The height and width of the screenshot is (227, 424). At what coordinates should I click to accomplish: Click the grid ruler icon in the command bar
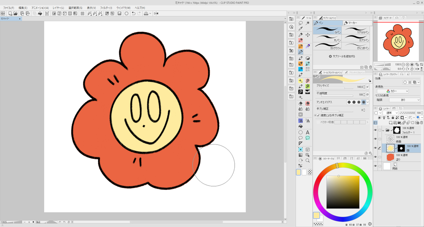[82, 13]
